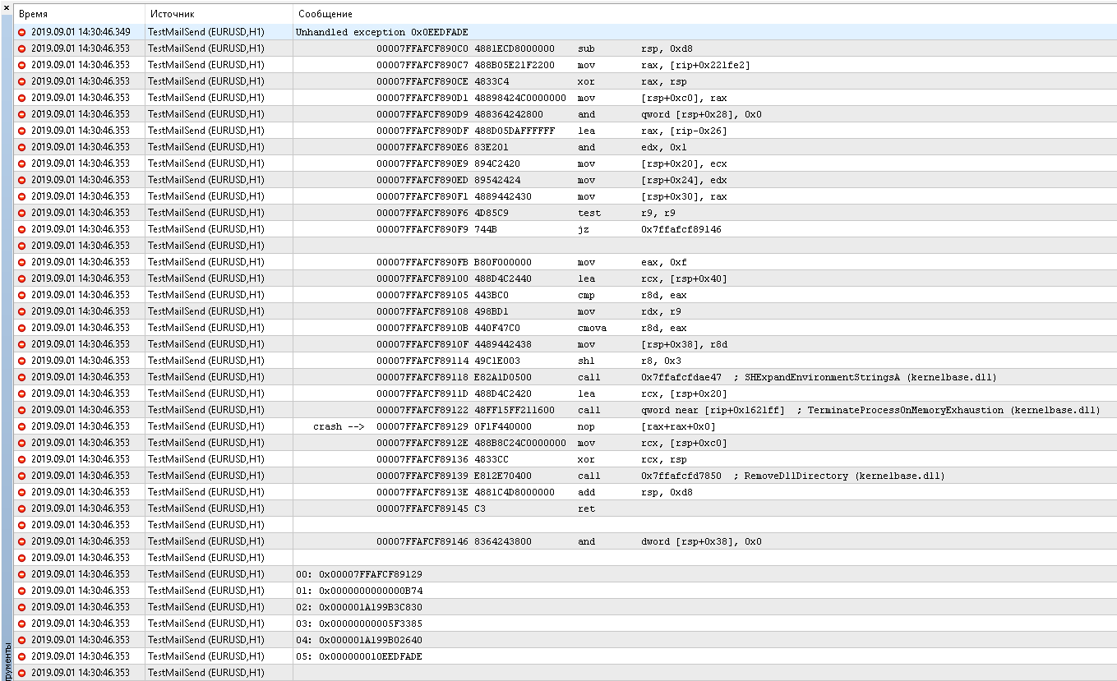
Task: Click the error icon on the TerminateProcessOnMemoryExhaustion row
Action: [x=21, y=409]
